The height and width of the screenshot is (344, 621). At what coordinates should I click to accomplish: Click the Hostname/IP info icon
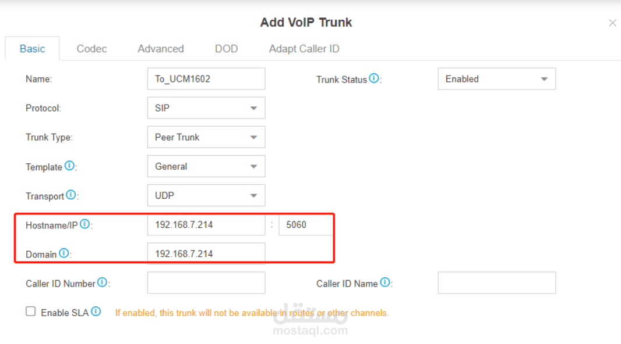[x=85, y=224]
